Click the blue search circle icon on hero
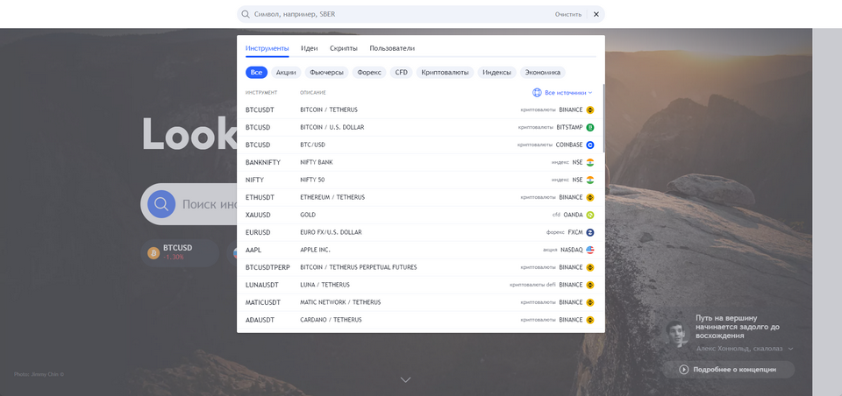This screenshot has height=396, width=842. tap(161, 204)
